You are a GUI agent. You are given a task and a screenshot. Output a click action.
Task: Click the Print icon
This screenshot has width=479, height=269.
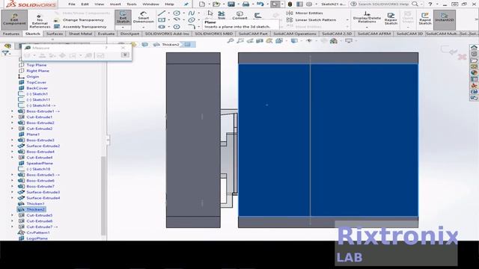pos(245,4)
